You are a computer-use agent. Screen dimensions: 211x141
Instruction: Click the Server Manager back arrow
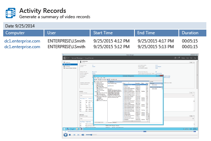point(65,58)
